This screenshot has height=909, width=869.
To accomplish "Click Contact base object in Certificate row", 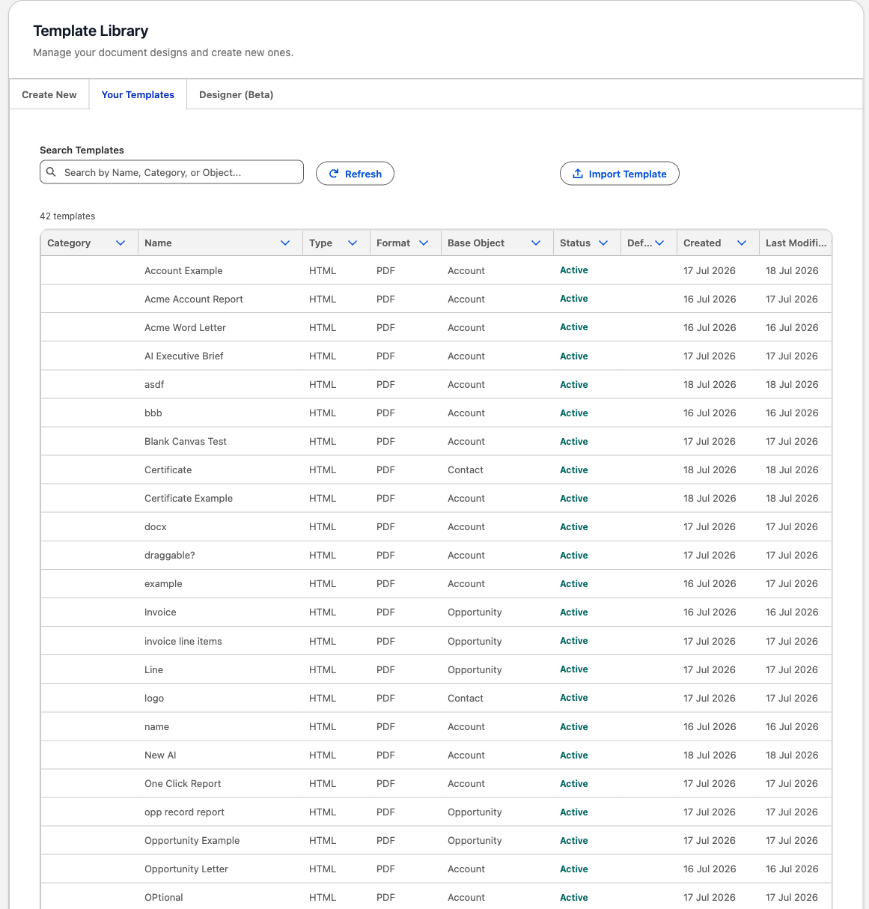I will click(466, 469).
